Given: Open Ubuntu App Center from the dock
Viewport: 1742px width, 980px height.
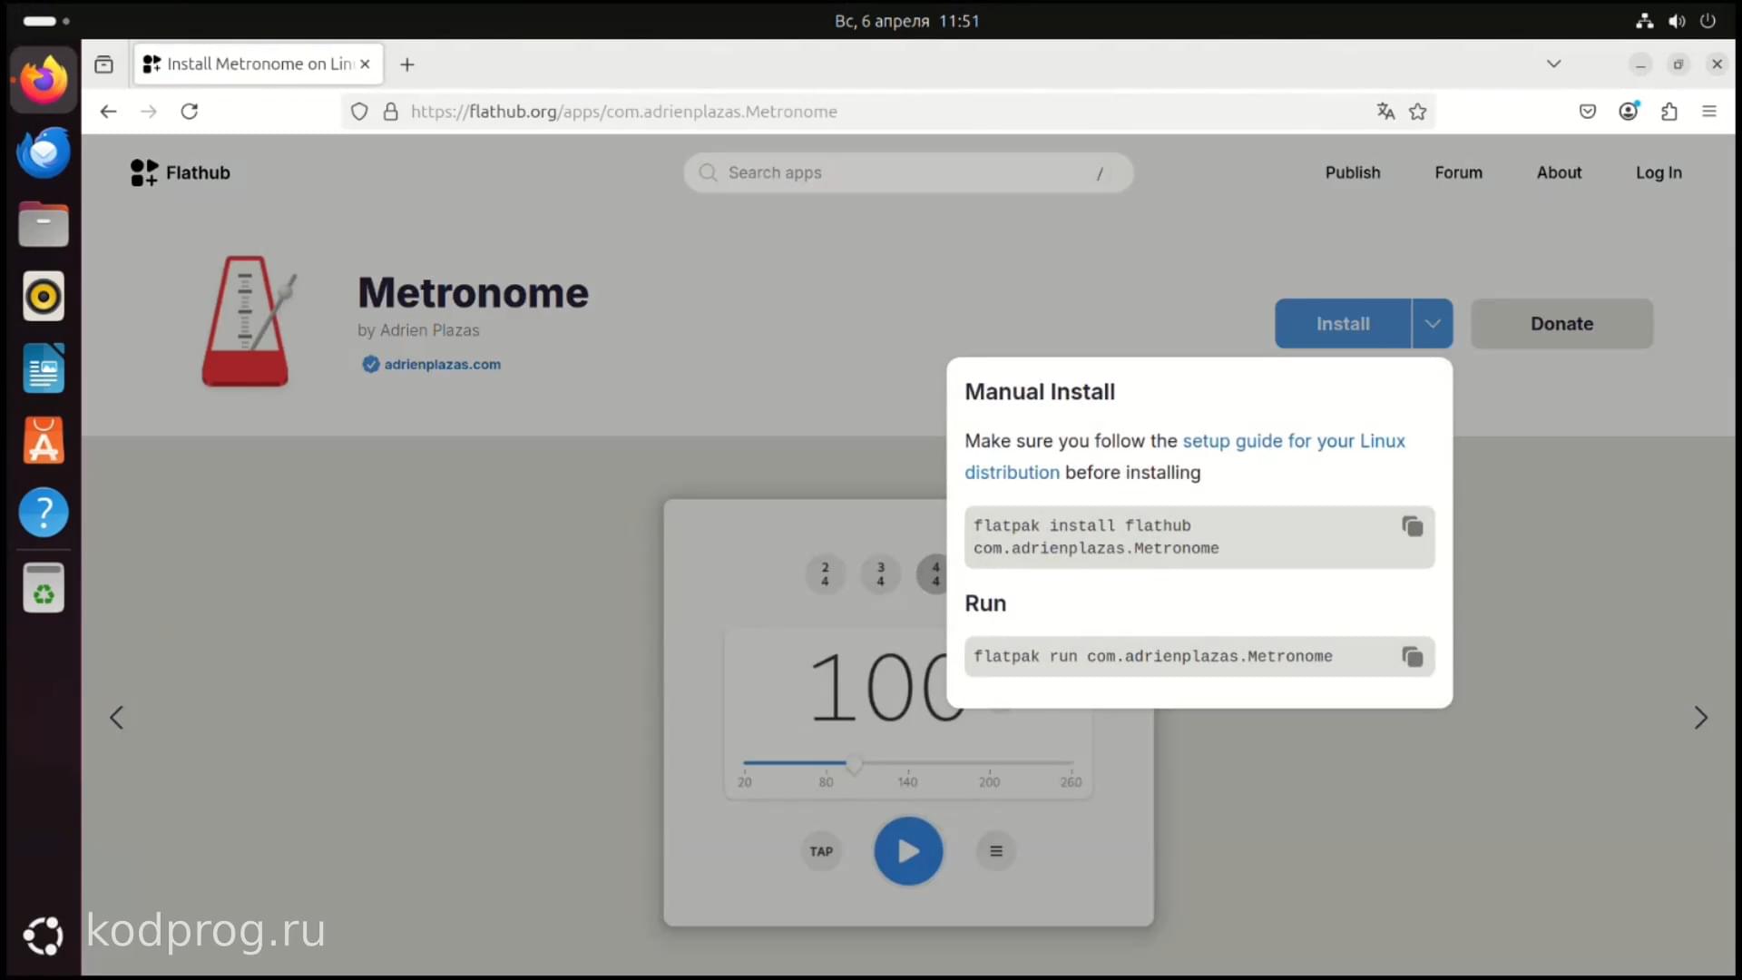Looking at the screenshot, I should tap(44, 441).
